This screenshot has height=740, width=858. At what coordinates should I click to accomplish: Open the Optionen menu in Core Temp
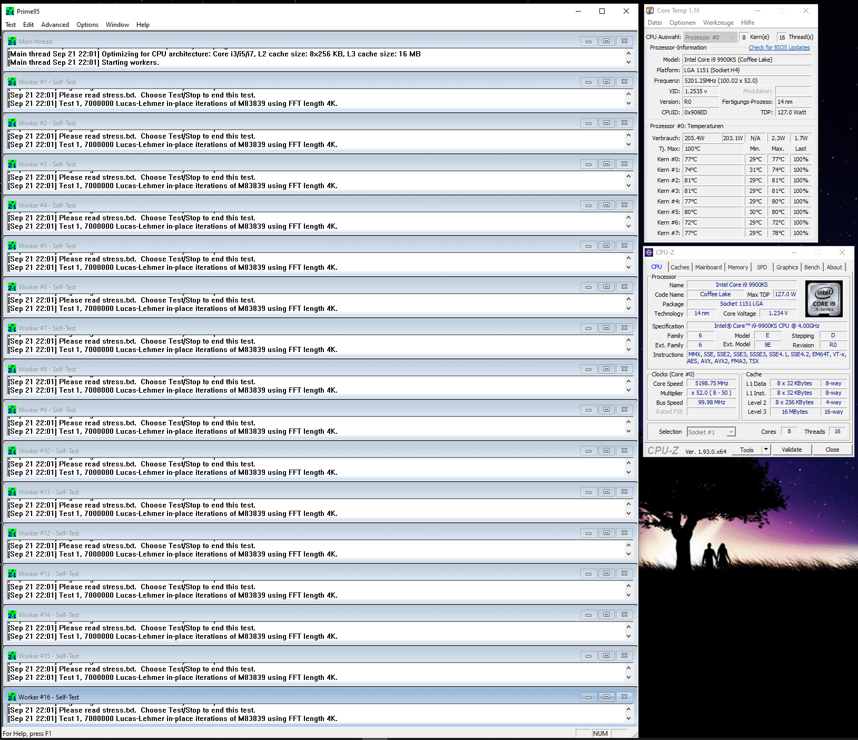[x=683, y=23]
